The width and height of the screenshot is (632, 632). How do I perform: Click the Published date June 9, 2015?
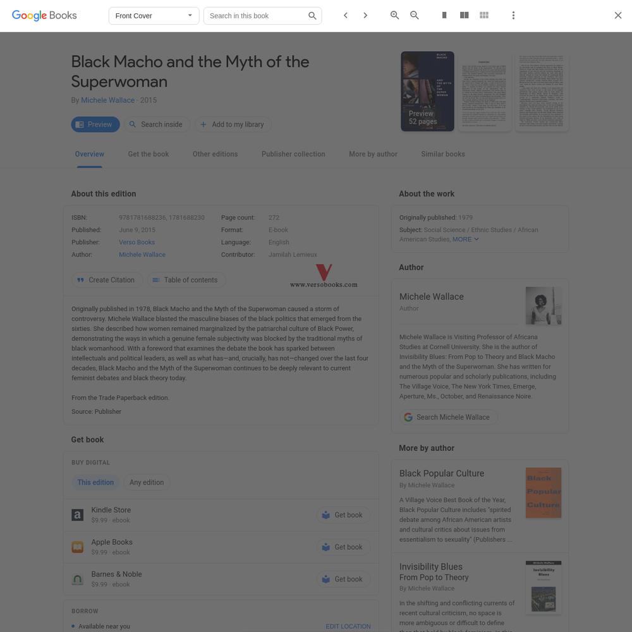point(137,230)
